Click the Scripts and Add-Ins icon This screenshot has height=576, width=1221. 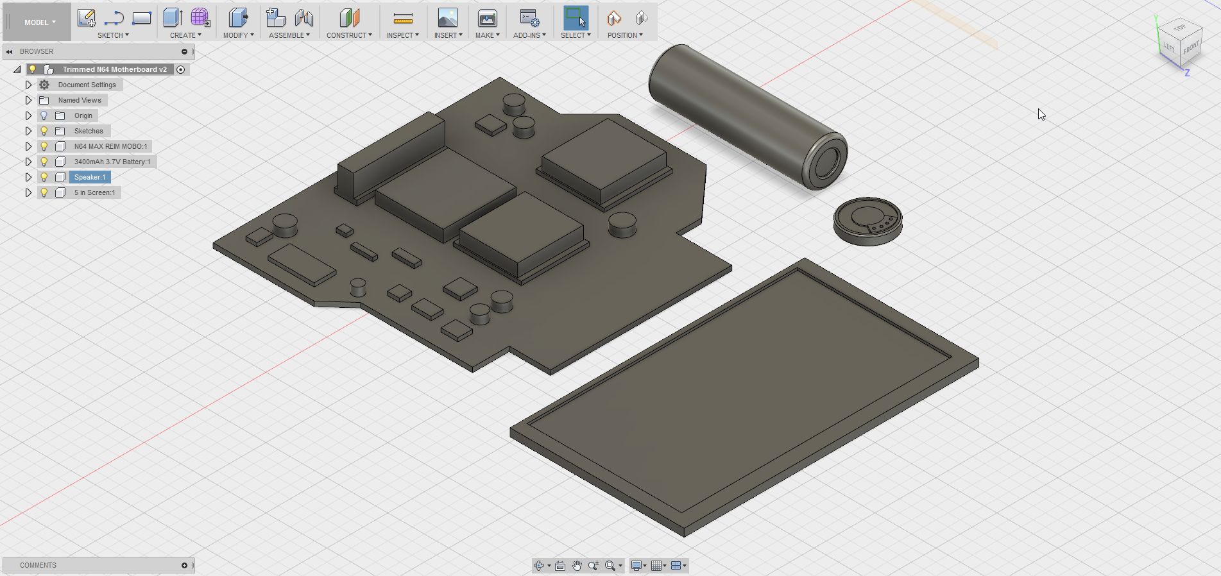529,18
